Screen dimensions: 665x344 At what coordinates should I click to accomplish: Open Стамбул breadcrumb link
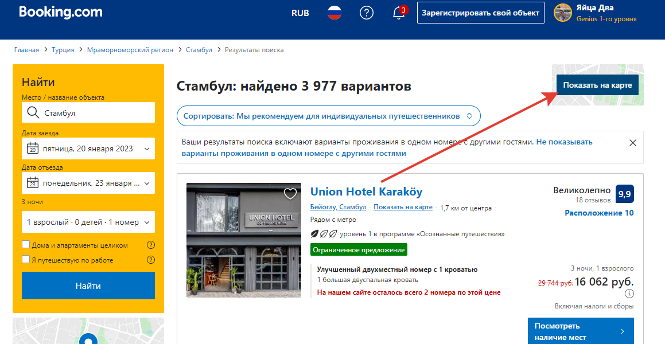[x=199, y=50]
